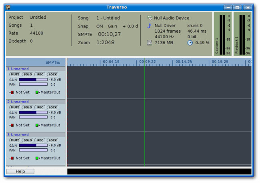
Task: Click track 2 red input bus icon
Action: tap(12, 125)
